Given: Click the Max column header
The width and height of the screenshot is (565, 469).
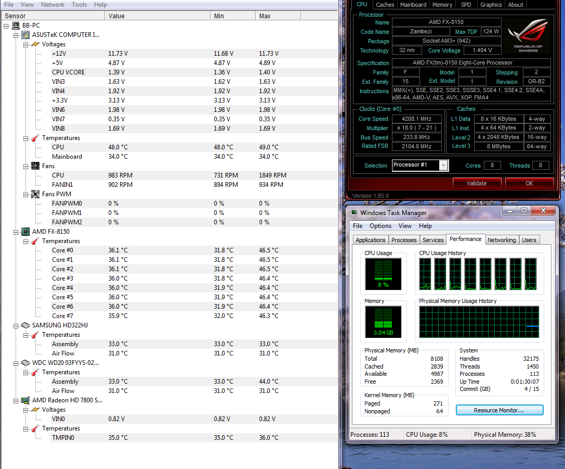Looking at the screenshot, I should point(278,16).
